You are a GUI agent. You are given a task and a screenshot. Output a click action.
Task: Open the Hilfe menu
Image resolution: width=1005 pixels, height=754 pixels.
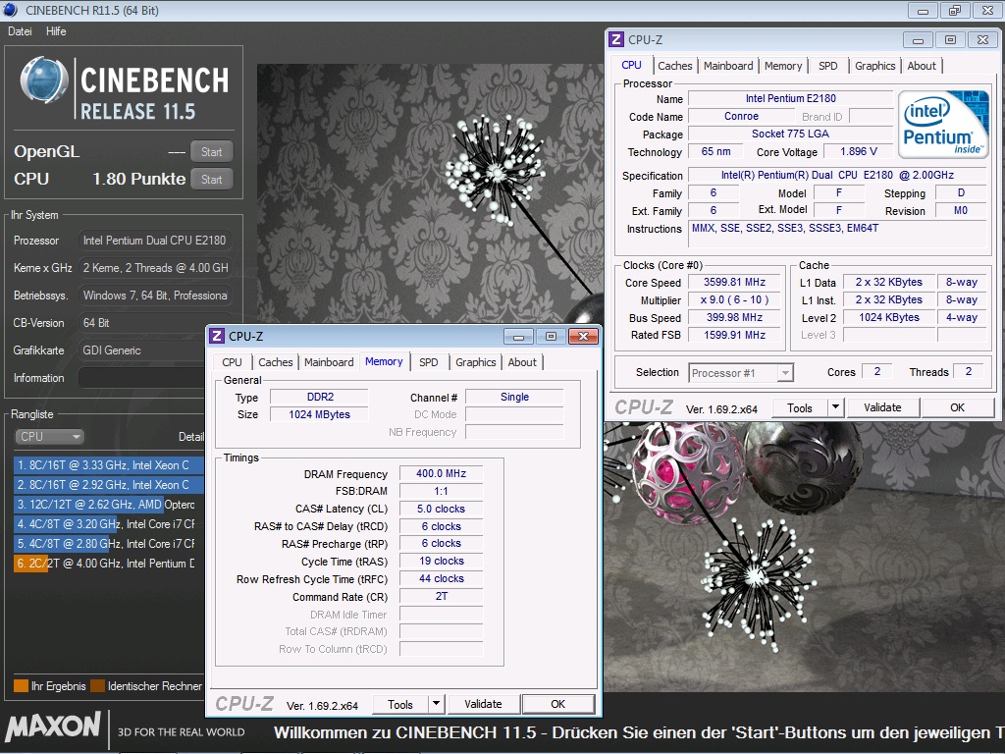56,31
